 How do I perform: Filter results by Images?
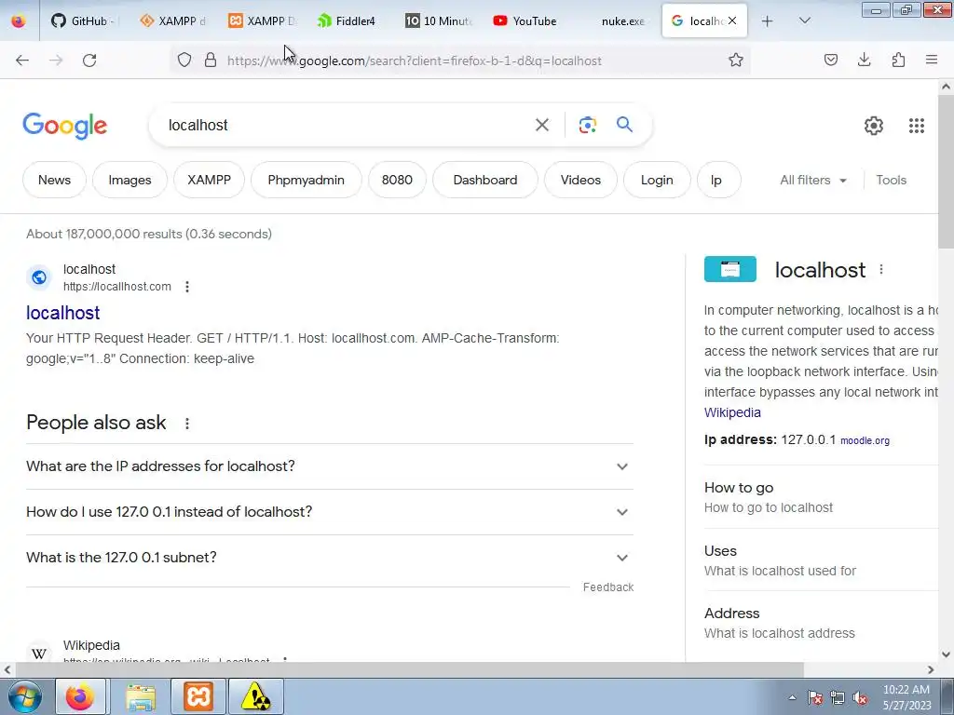click(129, 180)
